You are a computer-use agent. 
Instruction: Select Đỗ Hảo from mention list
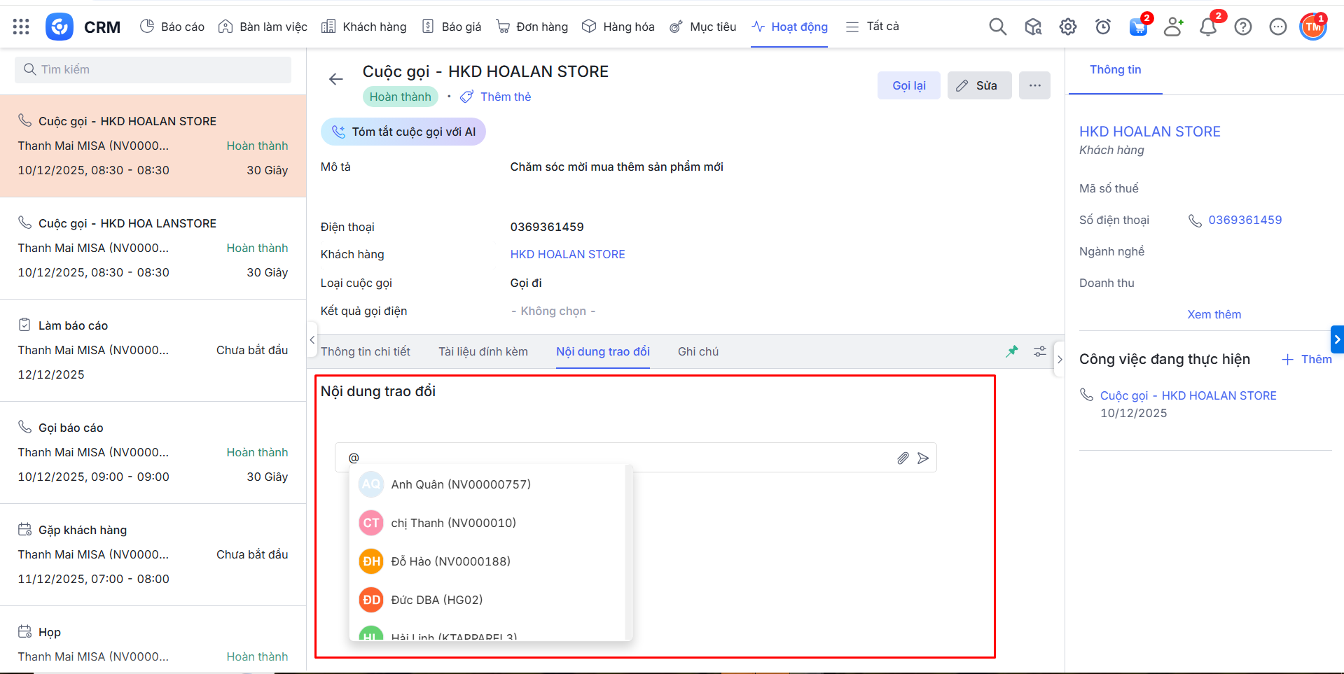point(450,561)
